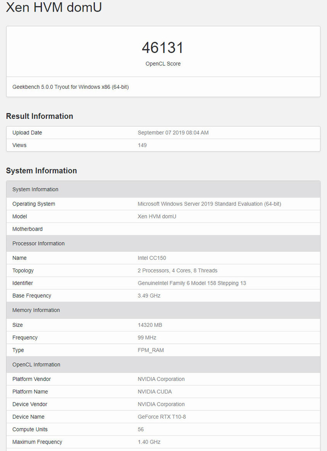Click the Identifier value GenuineIntel Family 6
Image resolution: width=327 pixels, height=451 pixels.
tap(191, 283)
